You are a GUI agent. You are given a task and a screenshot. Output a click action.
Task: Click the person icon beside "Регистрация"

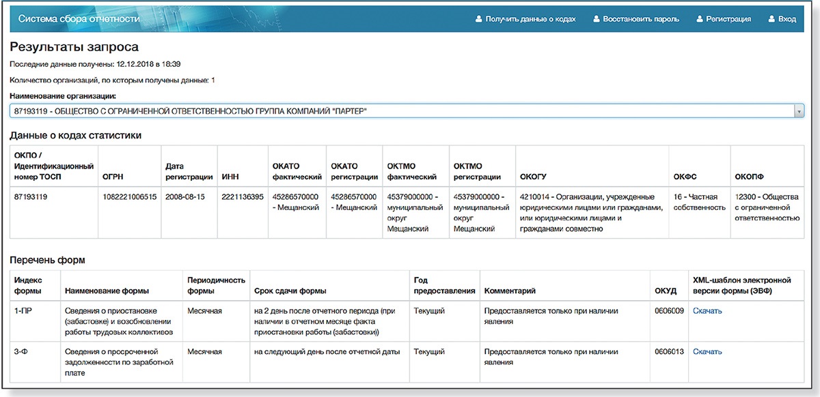click(700, 19)
